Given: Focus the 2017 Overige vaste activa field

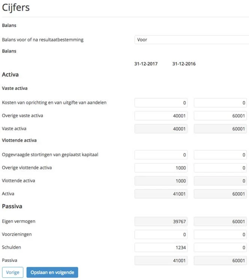Looking at the screenshot, I should click(x=161, y=116).
